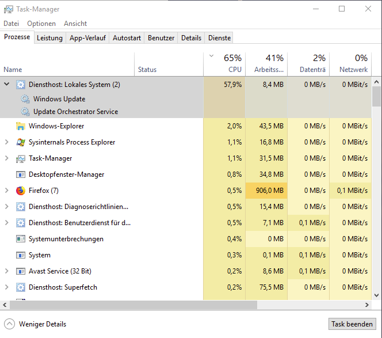Sort by the Arbeitss... memory column header
This screenshot has width=382, height=338.
(x=266, y=64)
